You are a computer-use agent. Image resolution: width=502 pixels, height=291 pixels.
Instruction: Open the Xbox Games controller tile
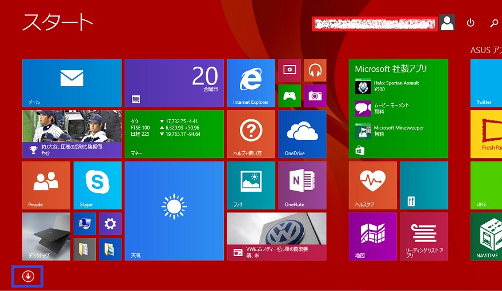[290, 96]
